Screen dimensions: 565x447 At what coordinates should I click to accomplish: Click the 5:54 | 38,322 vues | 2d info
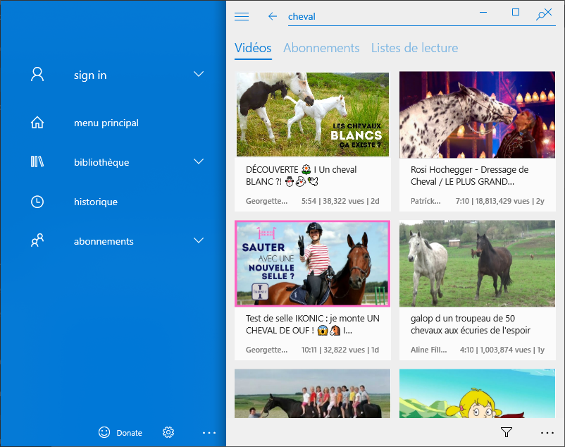coord(340,201)
